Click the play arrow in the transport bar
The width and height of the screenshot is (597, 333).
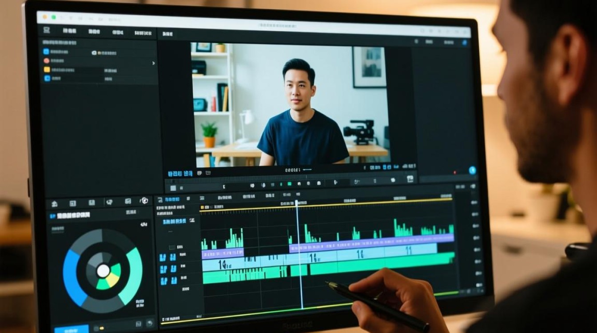click(335, 182)
